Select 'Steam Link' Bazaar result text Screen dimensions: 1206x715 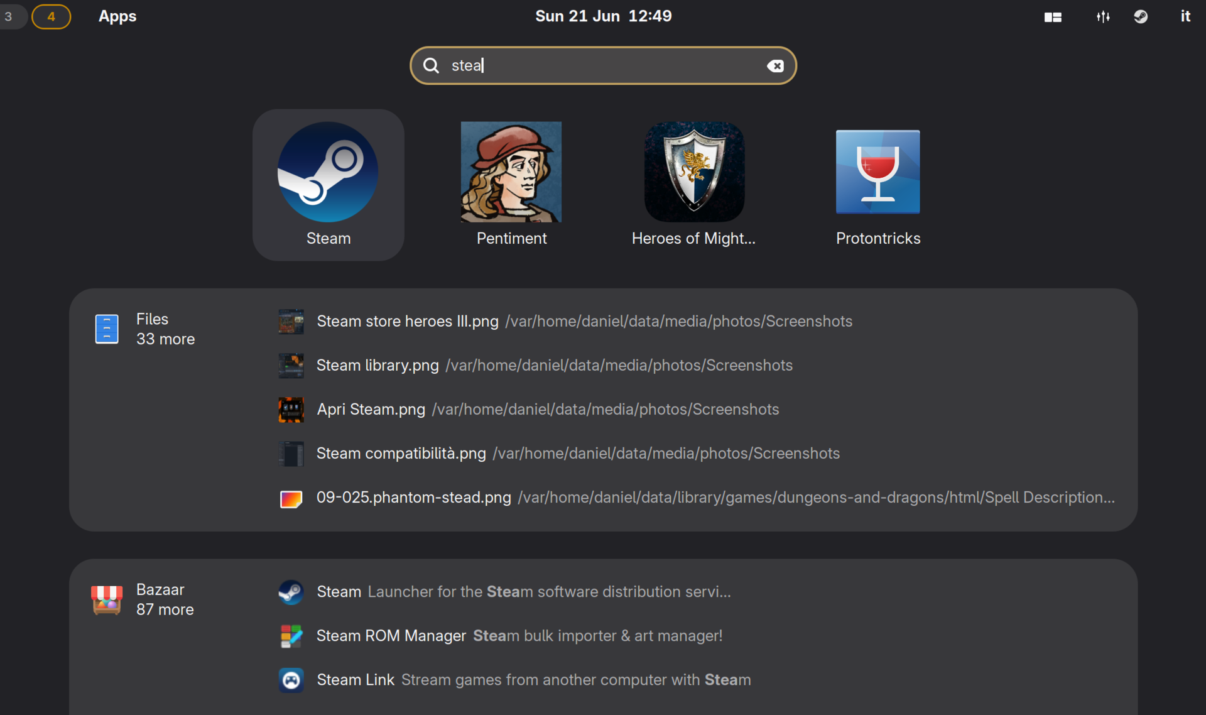[x=356, y=680]
